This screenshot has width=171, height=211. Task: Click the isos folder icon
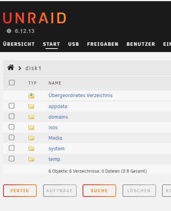click(x=31, y=128)
